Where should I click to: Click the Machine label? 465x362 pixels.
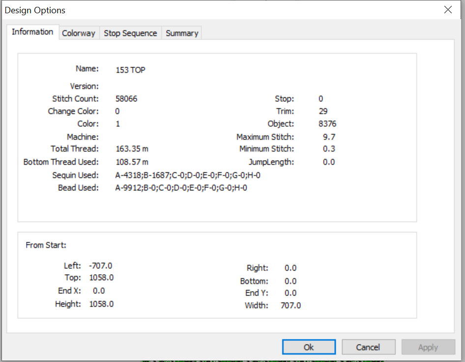(83, 137)
